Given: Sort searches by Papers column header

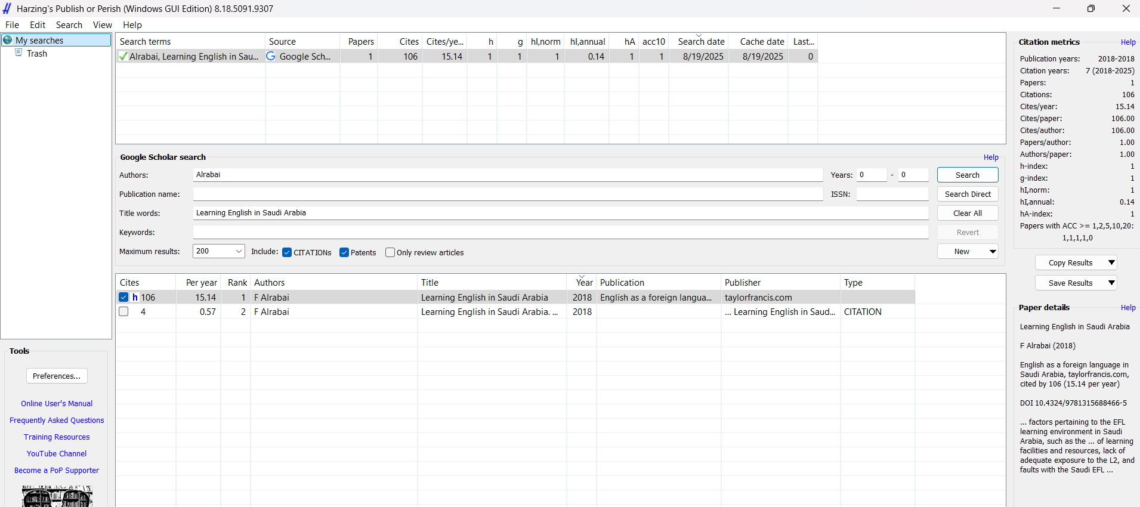Looking at the screenshot, I should point(359,42).
